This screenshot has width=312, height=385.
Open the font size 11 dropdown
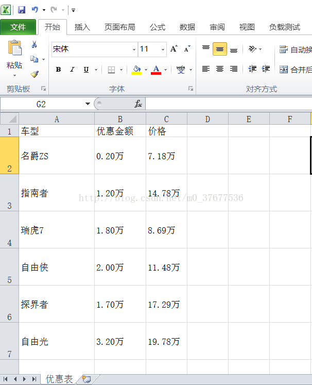click(x=163, y=49)
